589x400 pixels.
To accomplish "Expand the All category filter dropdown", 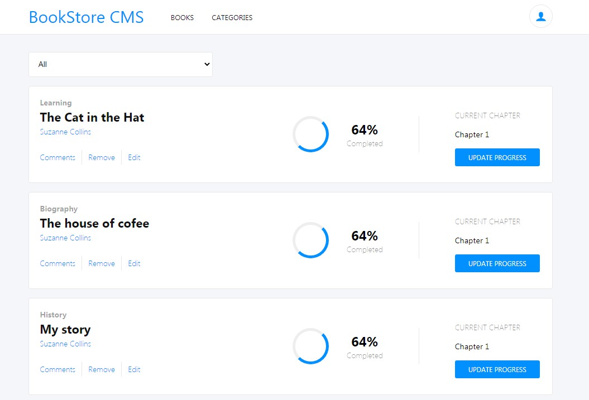I will point(121,65).
